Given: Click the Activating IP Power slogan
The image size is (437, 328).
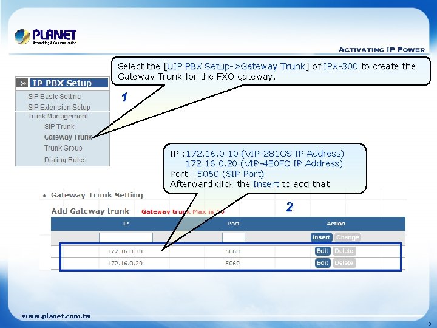Looking at the screenshot, I should point(382,50).
